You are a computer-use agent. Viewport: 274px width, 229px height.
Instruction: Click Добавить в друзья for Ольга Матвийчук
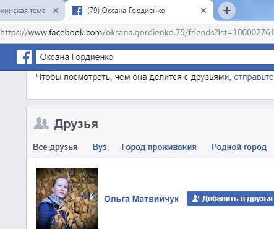(x=230, y=199)
